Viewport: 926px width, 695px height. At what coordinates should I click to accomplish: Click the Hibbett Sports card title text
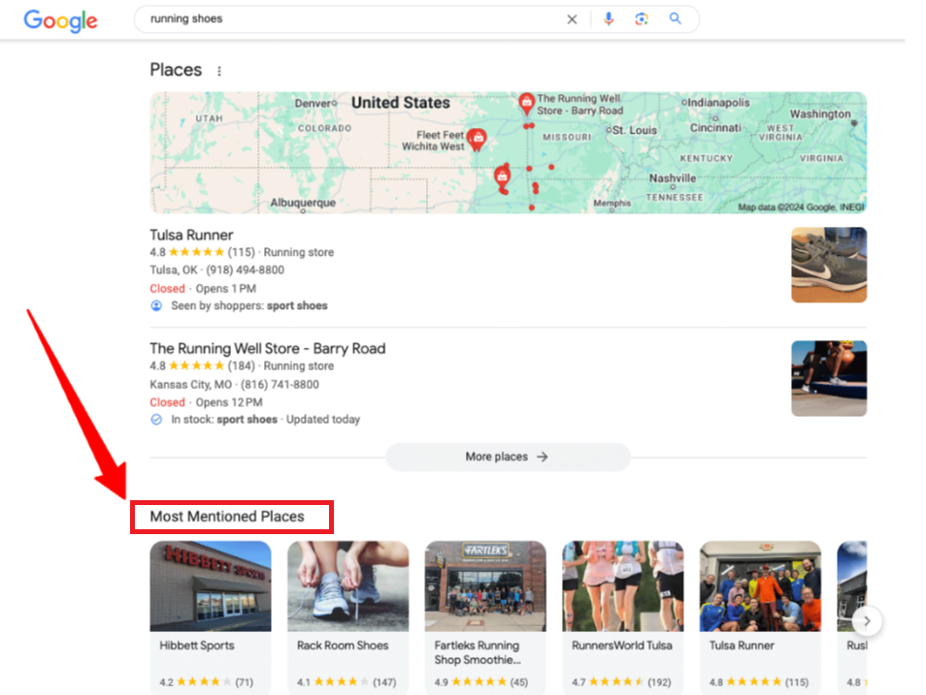click(197, 646)
